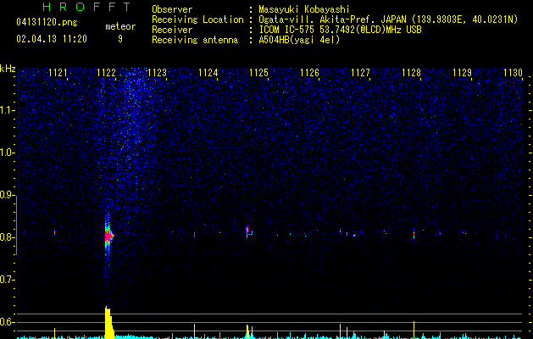
Task: Click the ICOM IC-575 receiver details
Action: 340,30
